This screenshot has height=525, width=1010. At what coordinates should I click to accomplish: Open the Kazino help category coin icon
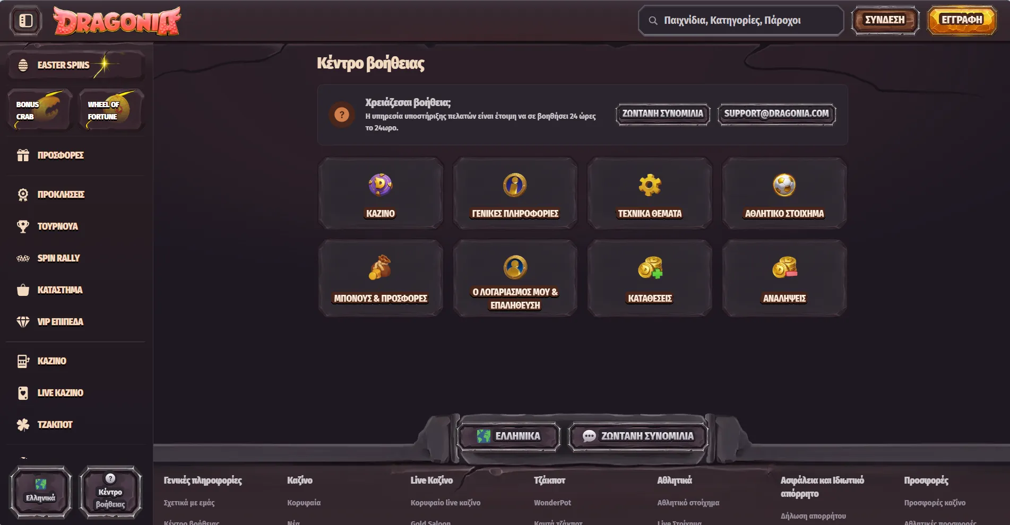coord(380,185)
